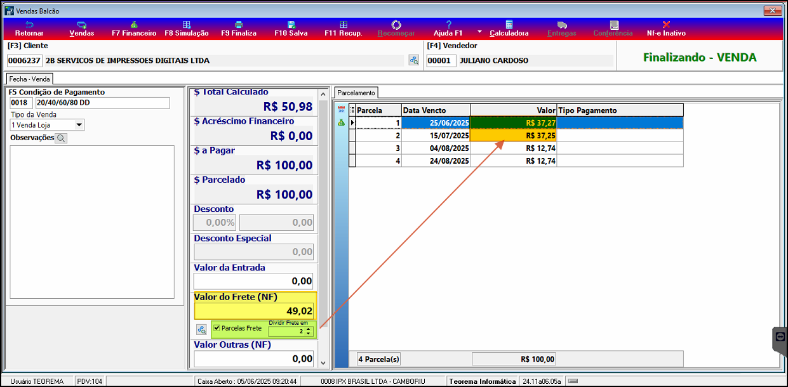
Task: Launch F8 Simulação from the toolbar
Action: 187,29
